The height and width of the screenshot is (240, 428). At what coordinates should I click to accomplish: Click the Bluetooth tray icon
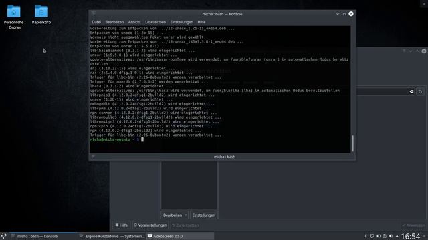click(x=366, y=236)
